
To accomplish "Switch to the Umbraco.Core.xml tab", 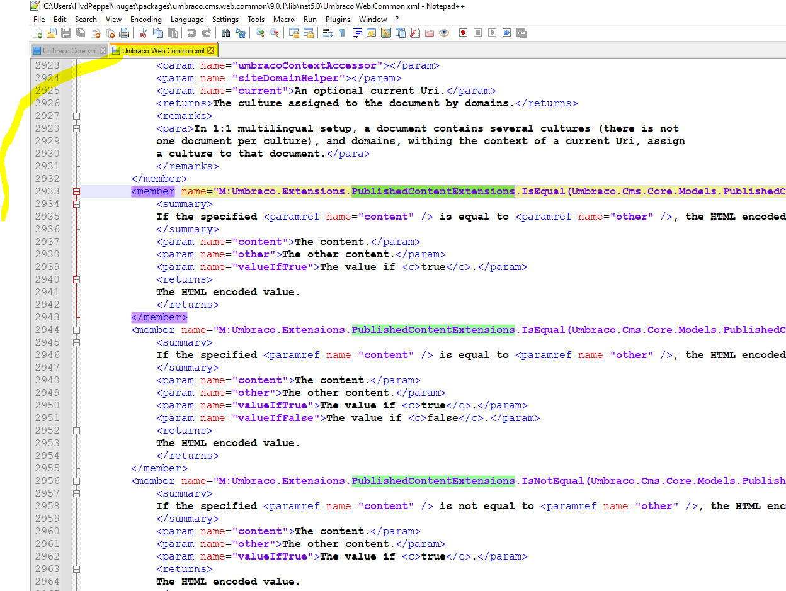I will pyautogui.click(x=69, y=51).
